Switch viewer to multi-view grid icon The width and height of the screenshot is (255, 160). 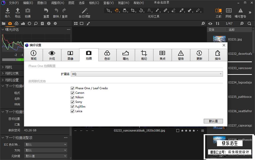click(x=76, y=24)
